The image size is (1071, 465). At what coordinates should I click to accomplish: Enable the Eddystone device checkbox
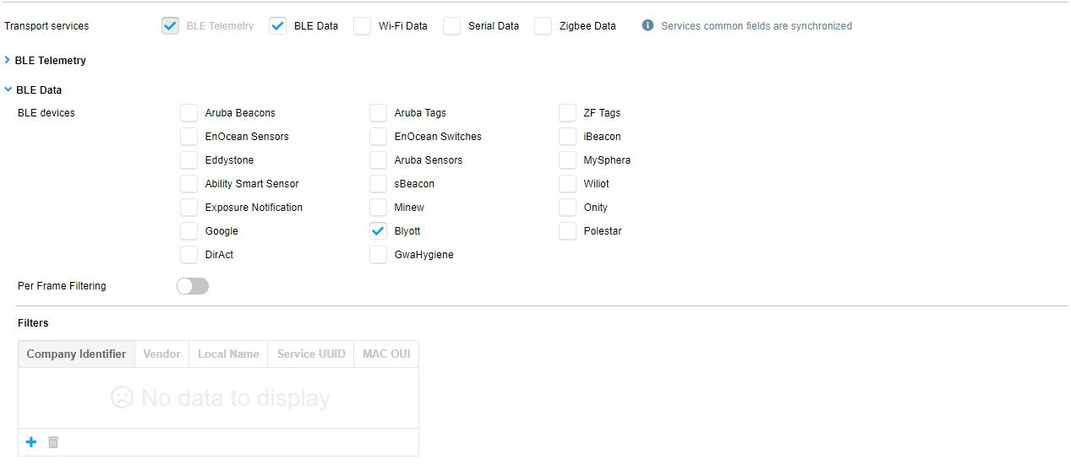[x=189, y=160]
